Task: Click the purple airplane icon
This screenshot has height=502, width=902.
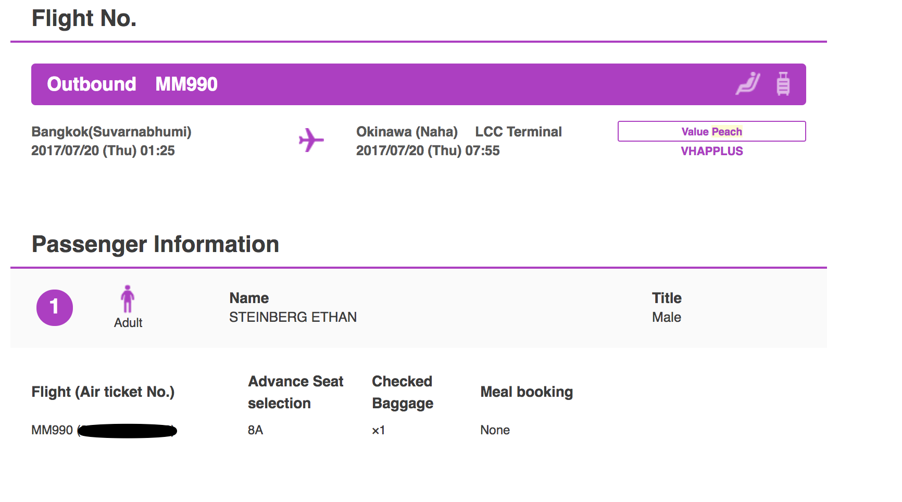Action: pos(311,140)
